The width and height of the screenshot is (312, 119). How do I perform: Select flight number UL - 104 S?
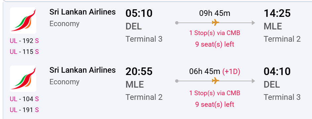(x=24, y=99)
